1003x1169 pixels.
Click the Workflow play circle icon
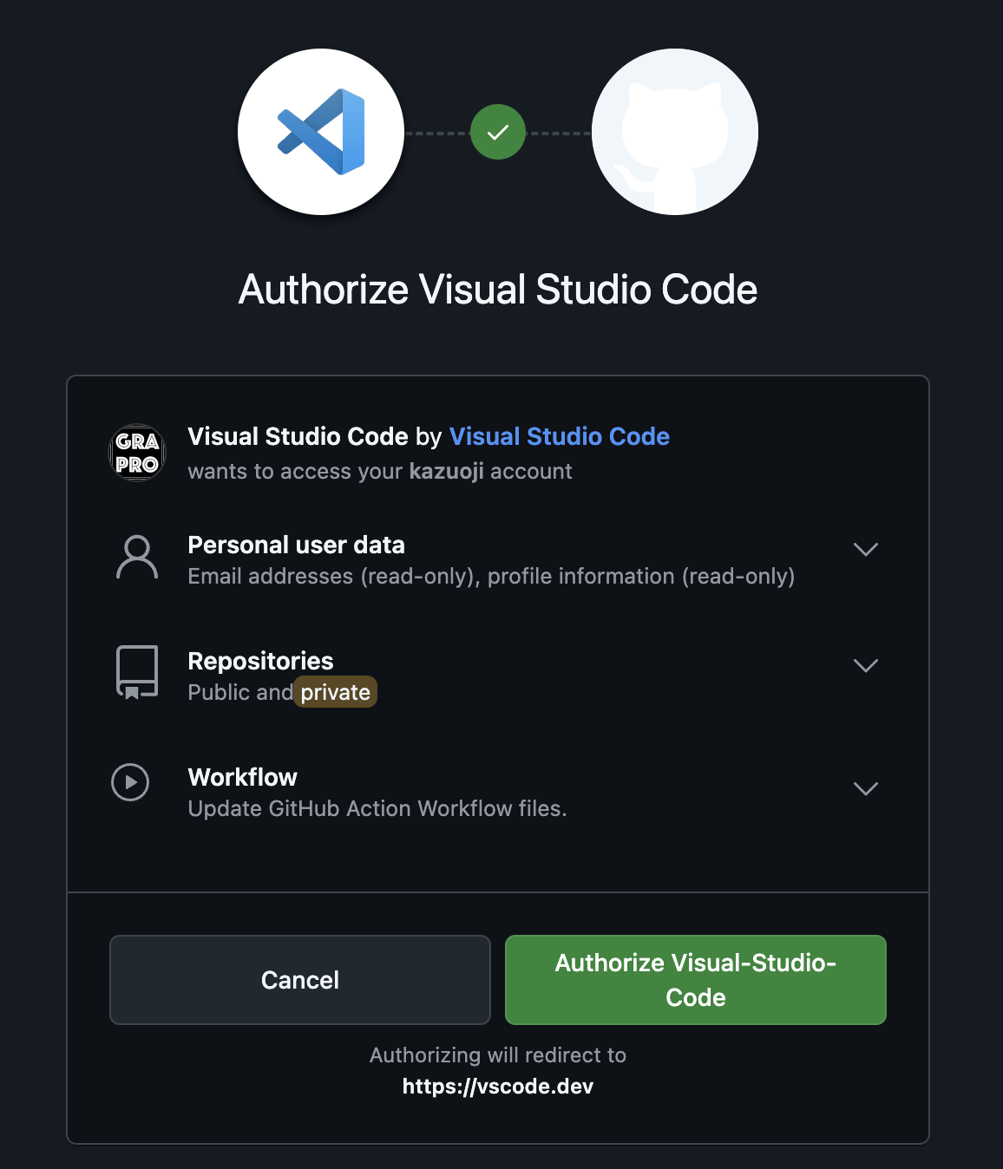click(130, 782)
